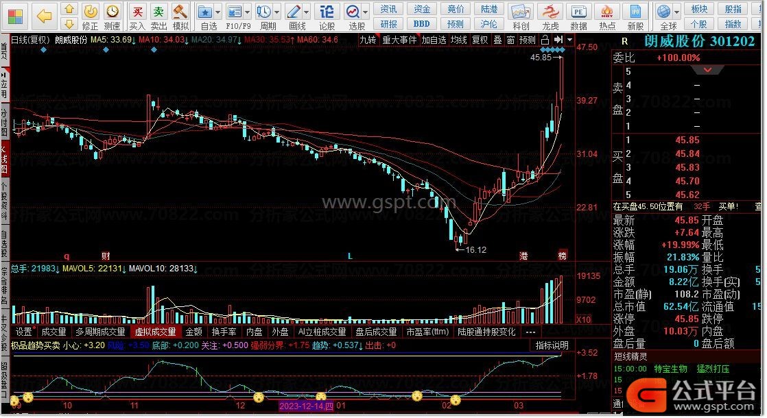Expand the F10/F9 dropdown arrow
Image resolution: width=767 pixels, height=418 pixels.
[247, 12]
